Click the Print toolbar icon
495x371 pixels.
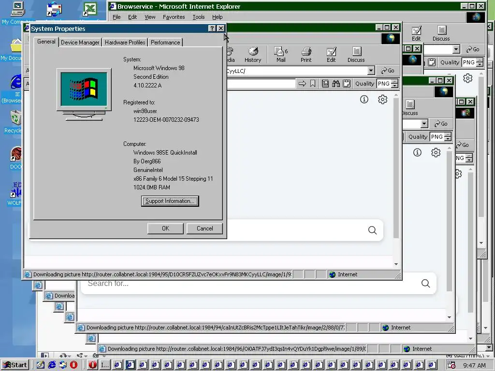(306, 55)
